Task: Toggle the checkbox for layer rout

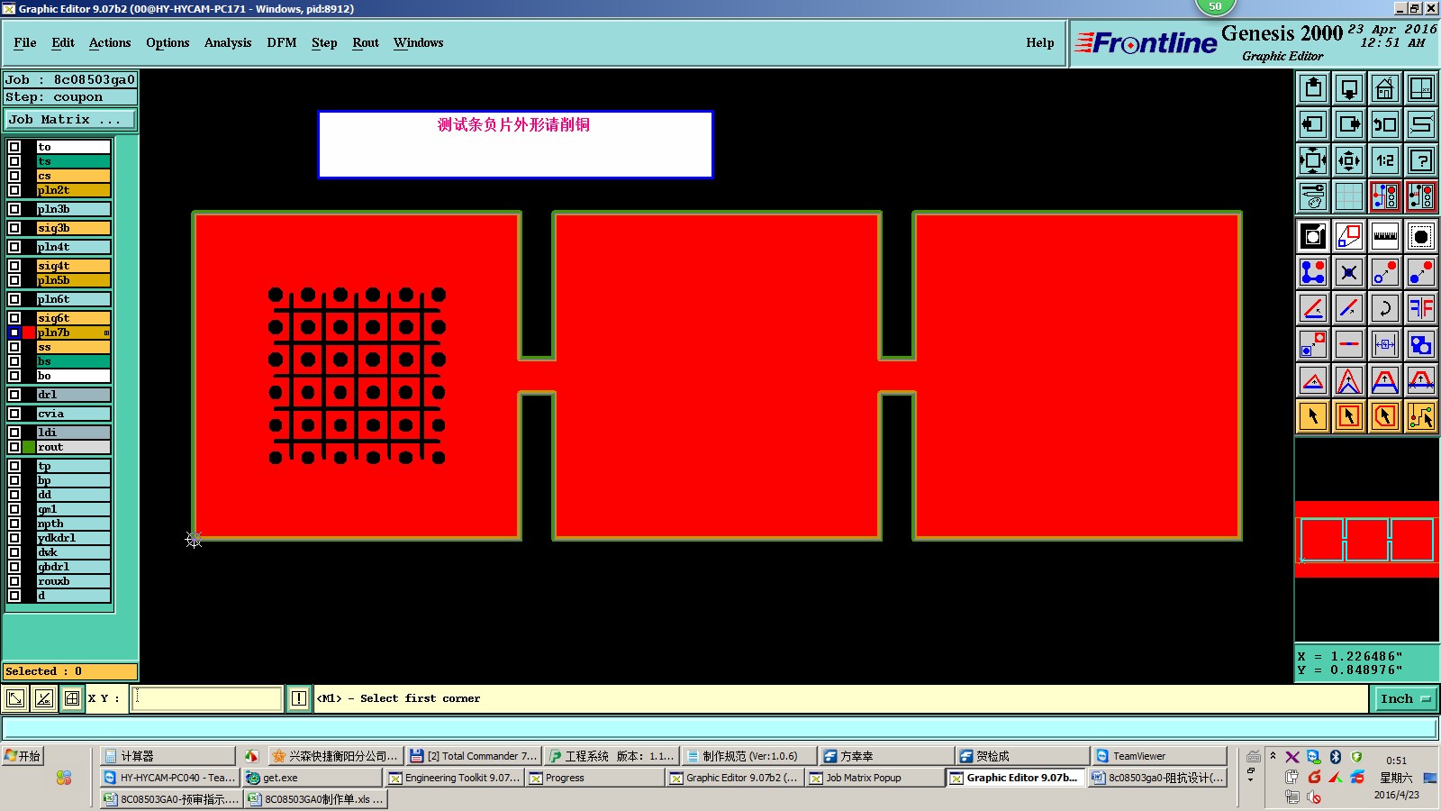Action: [14, 447]
